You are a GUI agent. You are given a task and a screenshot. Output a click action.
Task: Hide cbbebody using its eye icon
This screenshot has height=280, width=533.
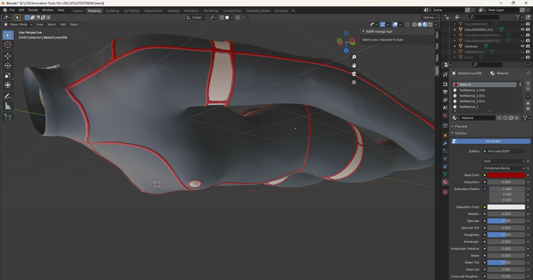522,46
